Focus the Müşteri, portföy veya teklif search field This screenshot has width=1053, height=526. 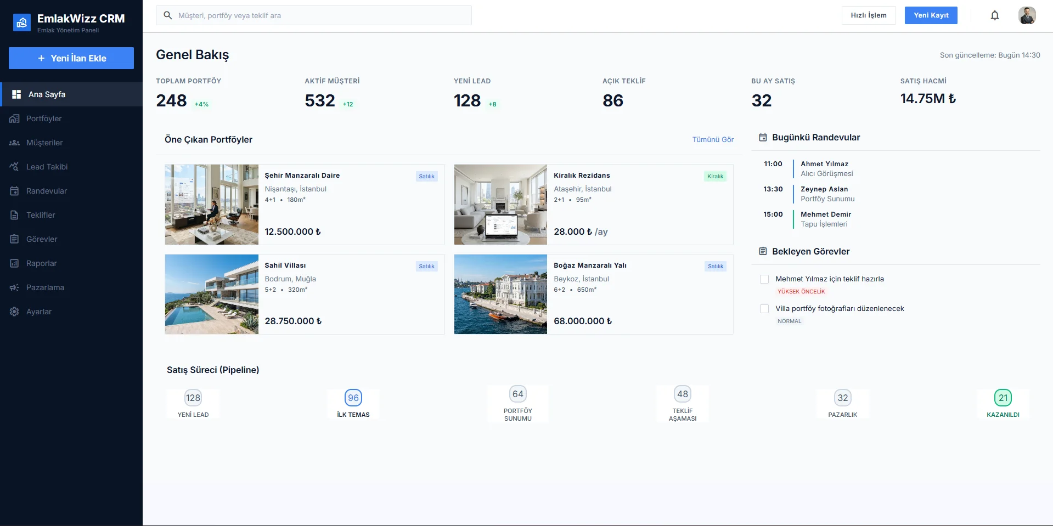pos(314,15)
